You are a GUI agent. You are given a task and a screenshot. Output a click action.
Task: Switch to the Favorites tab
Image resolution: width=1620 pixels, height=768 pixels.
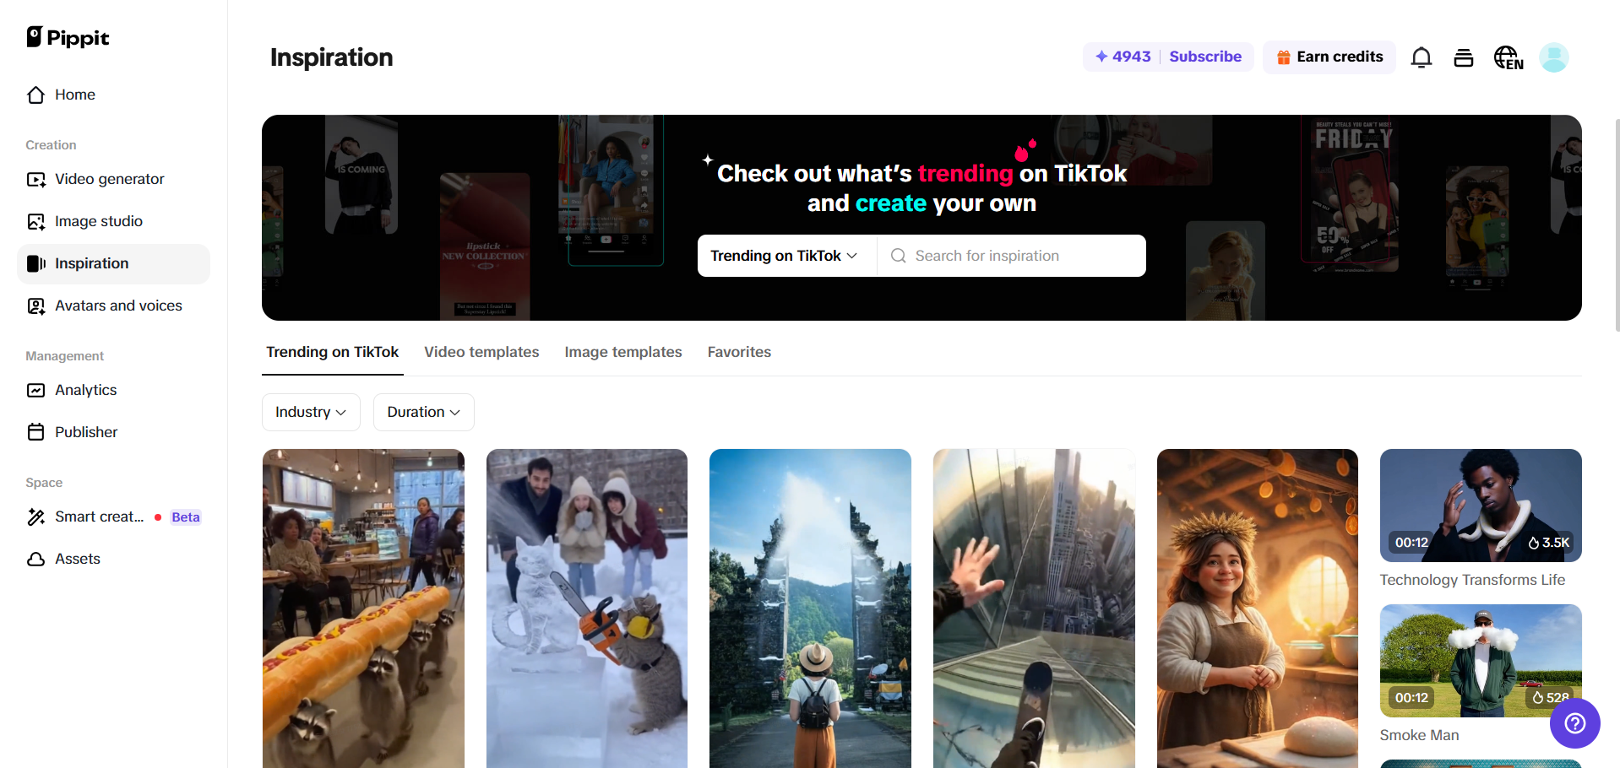pos(739,352)
